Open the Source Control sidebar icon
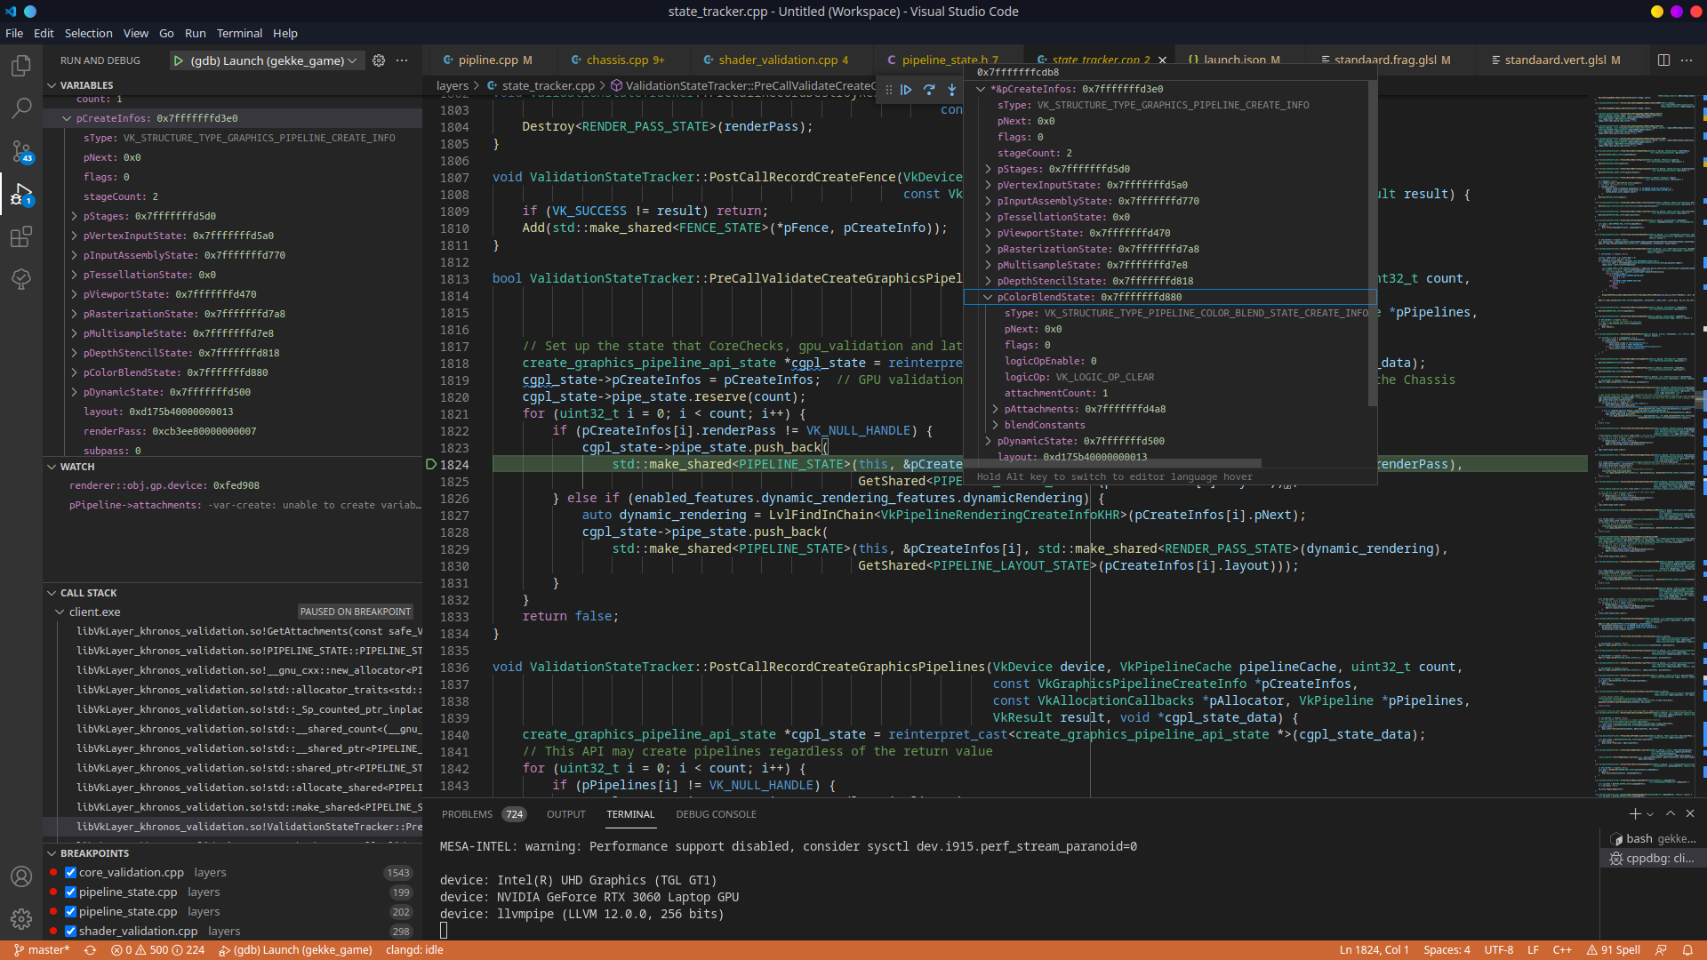The width and height of the screenshot is (1707, 960). pyautogui.click(x=21, y=151)
